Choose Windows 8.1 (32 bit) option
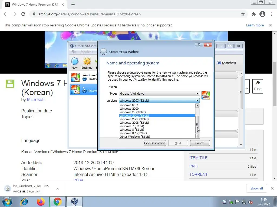 (x=157, y=133)
